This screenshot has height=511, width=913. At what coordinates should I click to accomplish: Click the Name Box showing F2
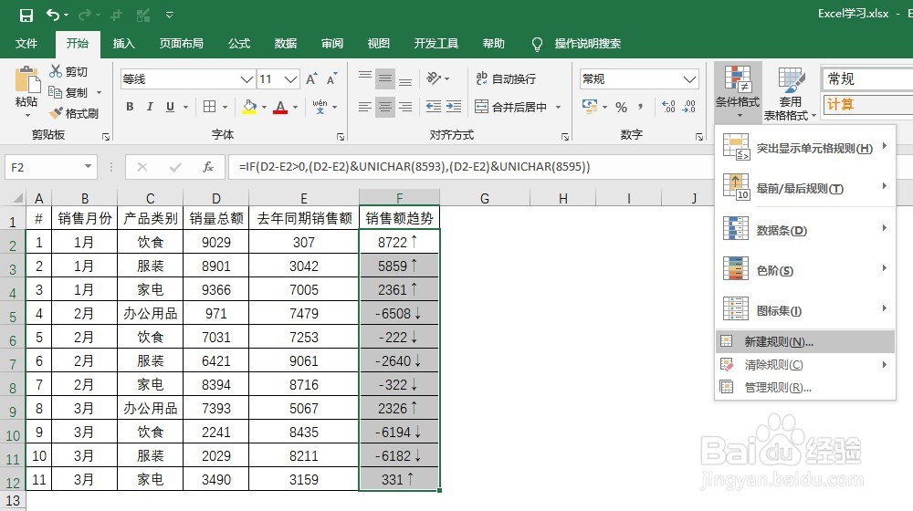click(x=49, y=167)
